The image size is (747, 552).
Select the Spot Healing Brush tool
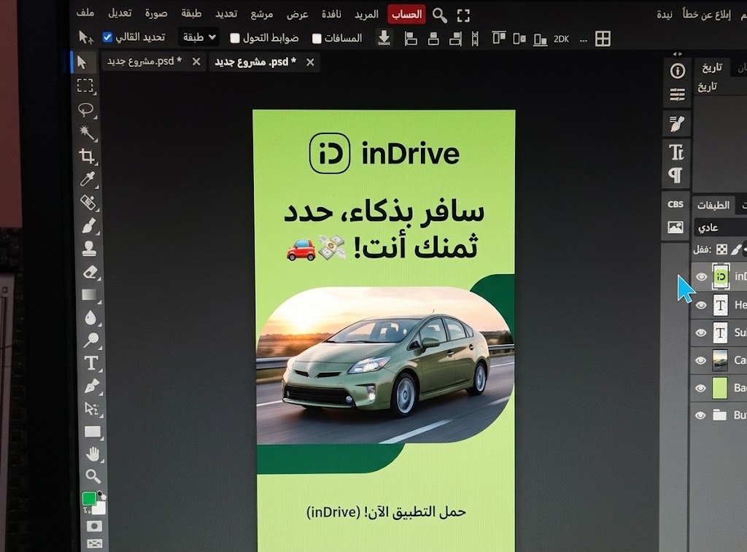point(88,202)
